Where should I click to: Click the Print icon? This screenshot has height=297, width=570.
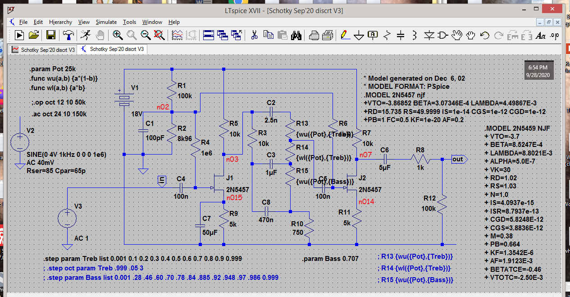(328, 35)
